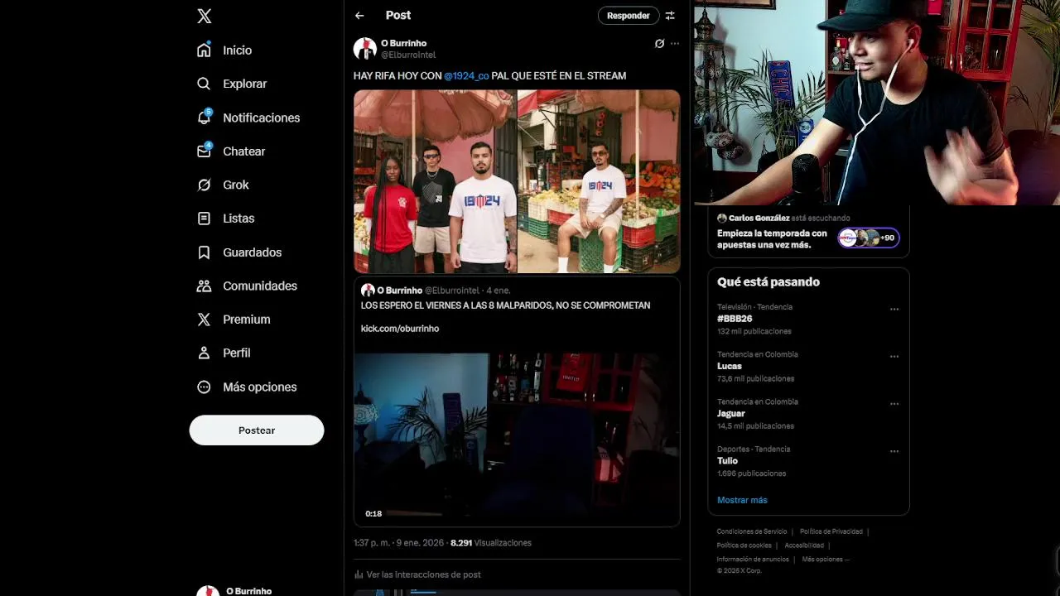Select Inicio in the sidebar
Image resolution: width=1060 pixels, height=596 pixels.
237,50
